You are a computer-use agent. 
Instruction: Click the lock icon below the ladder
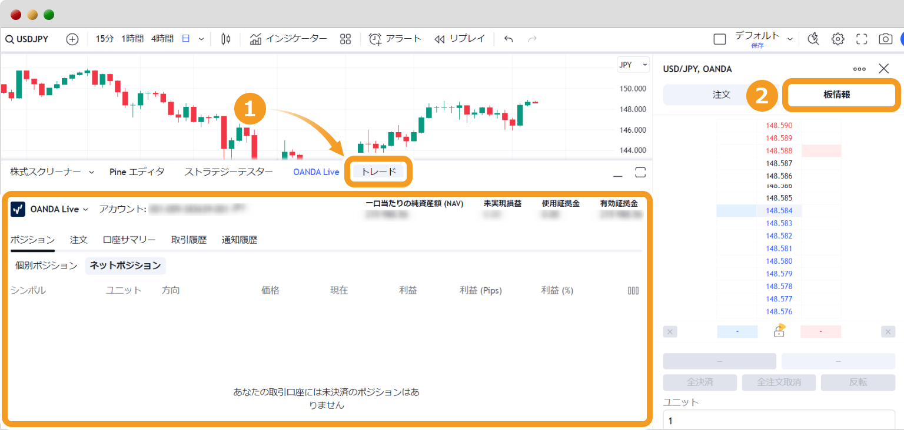pos(779,331)
